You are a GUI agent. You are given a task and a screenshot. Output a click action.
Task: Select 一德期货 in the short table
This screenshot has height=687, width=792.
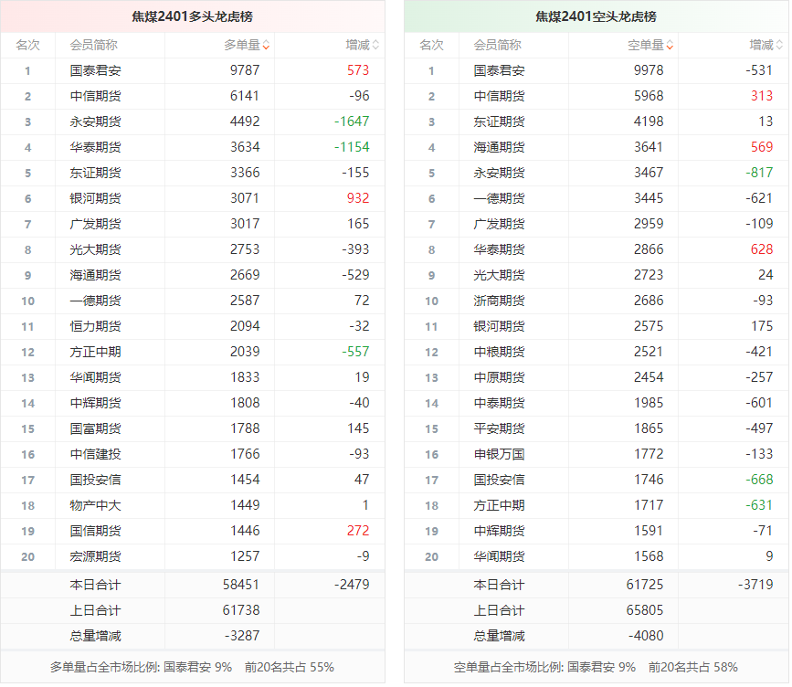click(499, 198)
